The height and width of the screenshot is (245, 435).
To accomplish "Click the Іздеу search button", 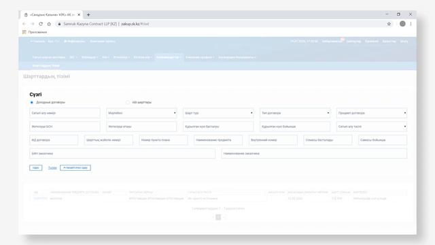I will (36, 168).
